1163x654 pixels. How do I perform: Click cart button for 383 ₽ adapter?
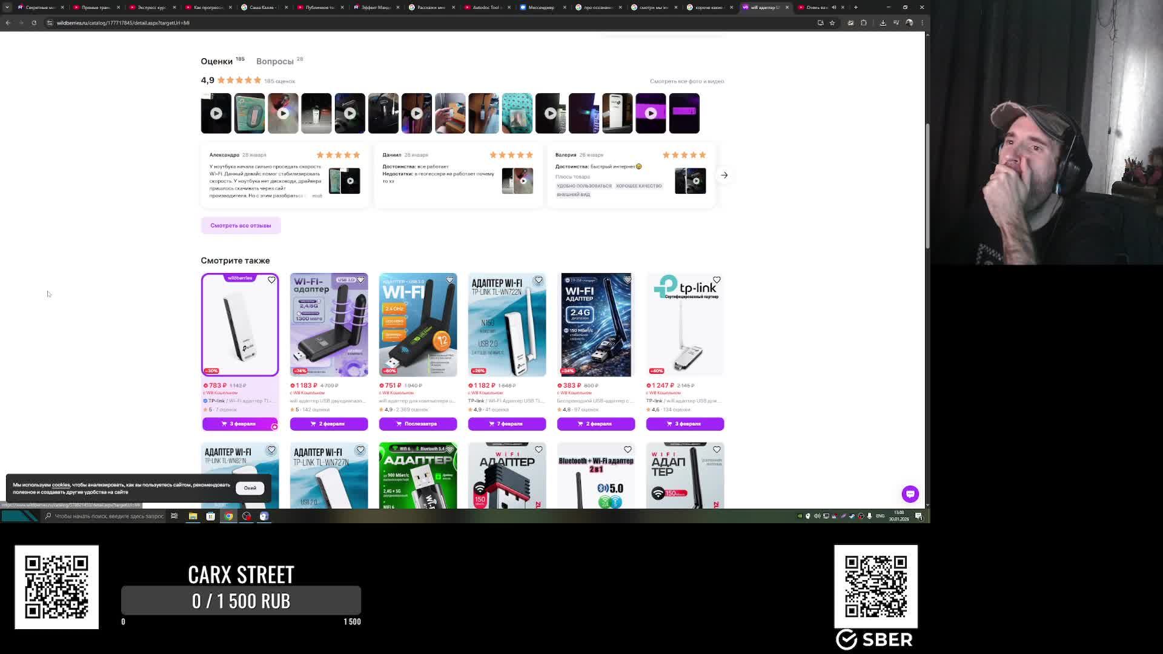[595, 423]
